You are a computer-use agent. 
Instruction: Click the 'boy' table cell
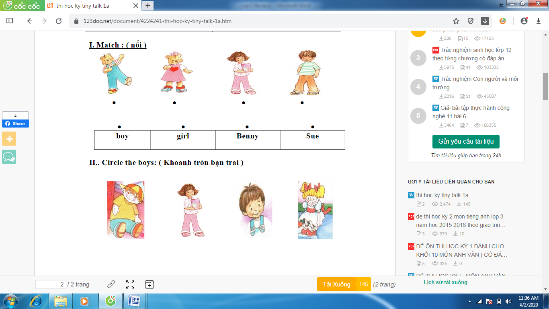point(123,140)
